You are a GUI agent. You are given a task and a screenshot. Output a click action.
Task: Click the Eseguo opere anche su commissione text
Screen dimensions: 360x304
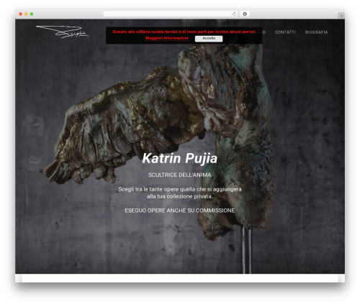pyautogui.click(x=180, y=211)
